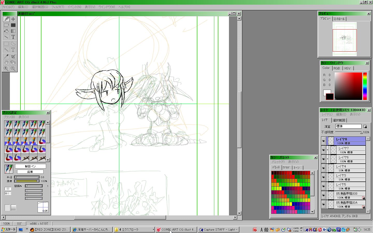
Task: Toggle visibility of レイヤ7
Action: [x=324, y=150]
